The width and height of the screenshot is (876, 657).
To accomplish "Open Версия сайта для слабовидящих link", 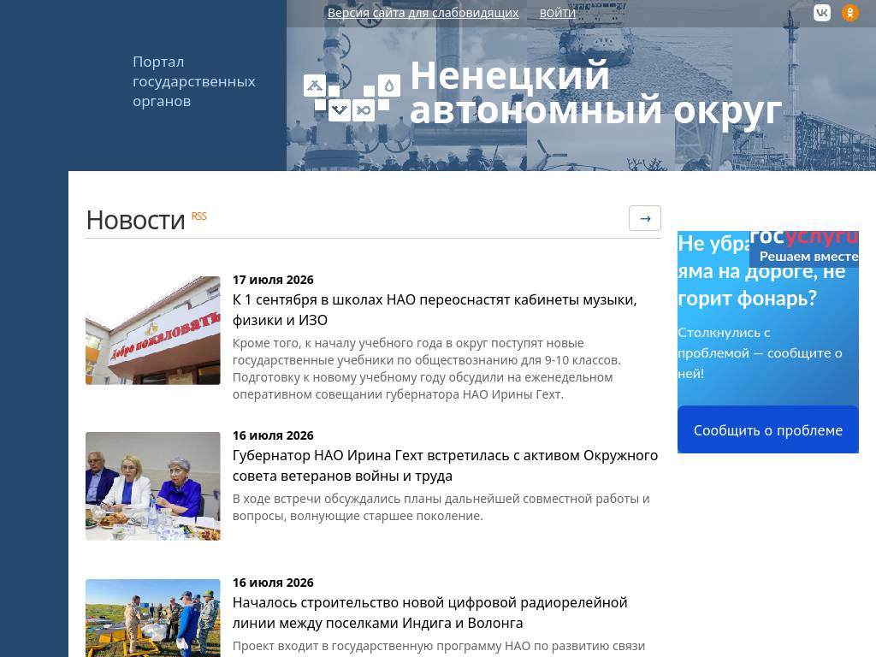I will [x=423, y=12].
